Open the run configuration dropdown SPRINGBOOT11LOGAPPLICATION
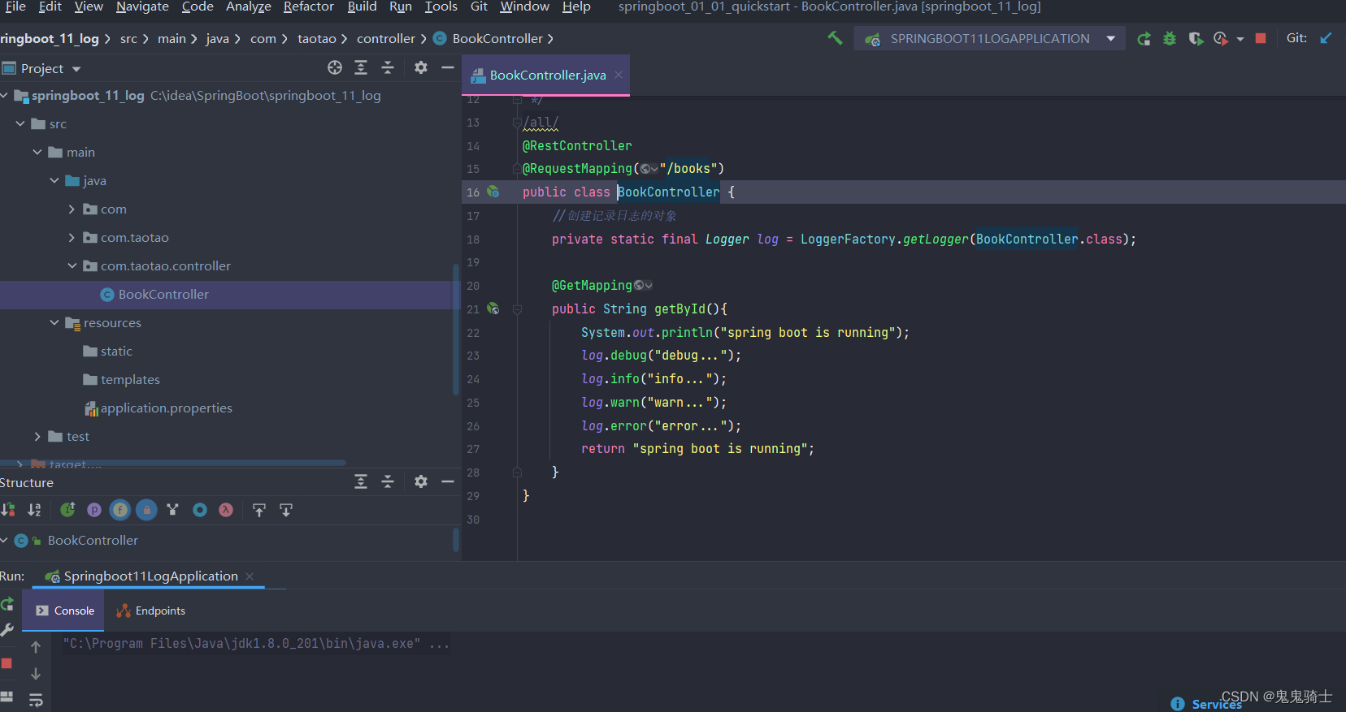Screen dimensions: 1346x712 [989, 38]
